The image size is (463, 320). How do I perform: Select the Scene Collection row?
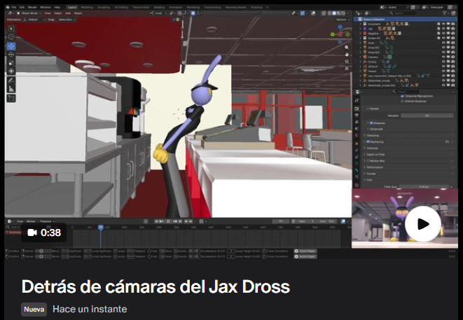pos(405,19)
